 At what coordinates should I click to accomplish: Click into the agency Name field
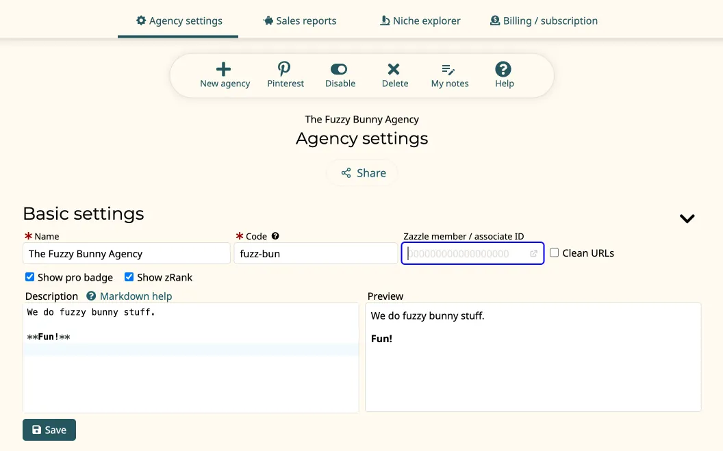(127, 254)
